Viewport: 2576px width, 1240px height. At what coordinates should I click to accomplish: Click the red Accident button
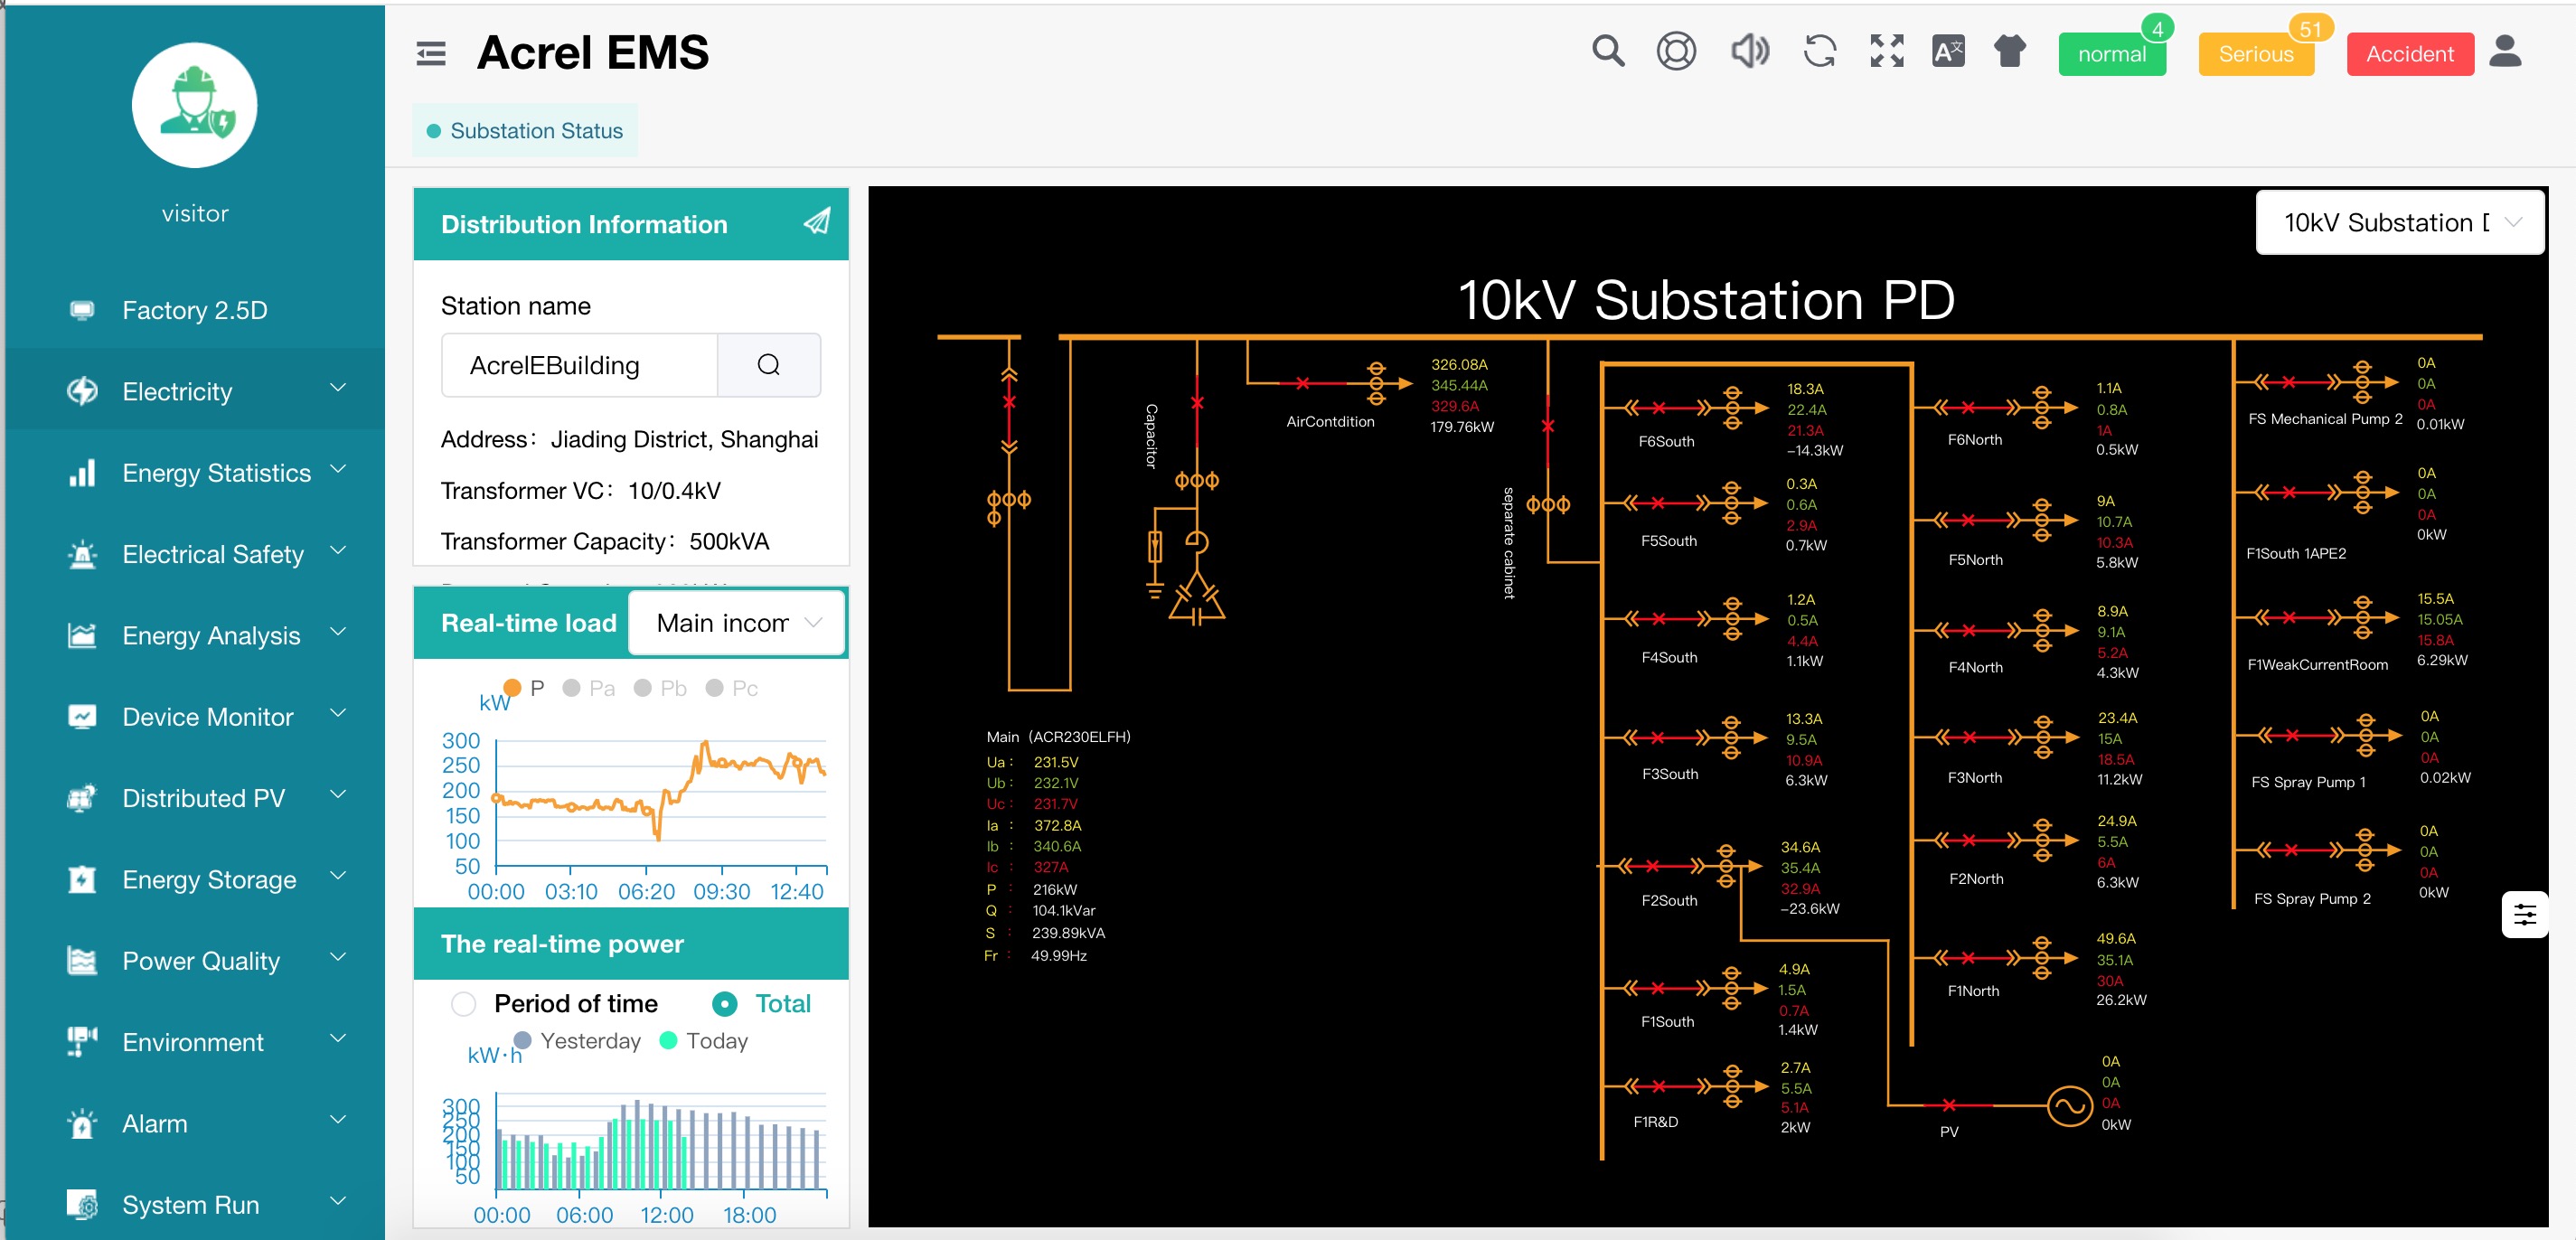[2408, 55]
